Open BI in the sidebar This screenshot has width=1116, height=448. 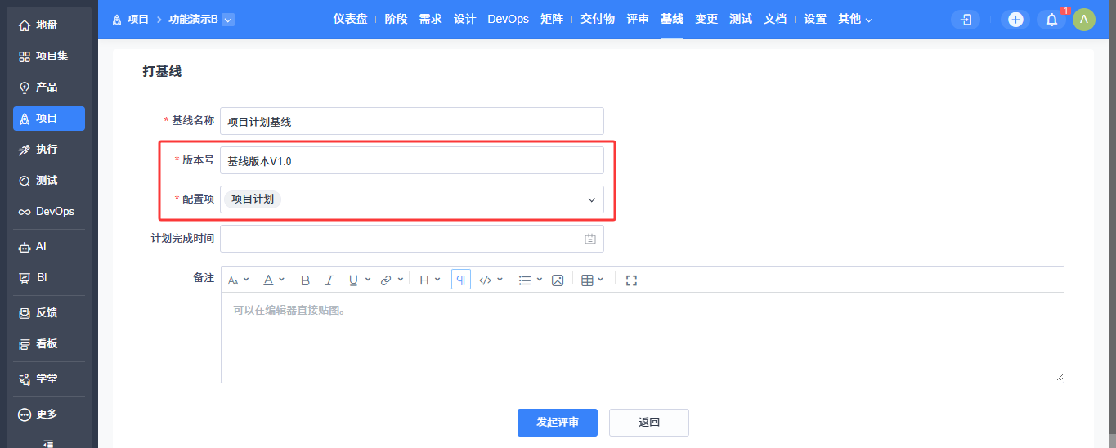pyautogui.click(x=48, y=277)
